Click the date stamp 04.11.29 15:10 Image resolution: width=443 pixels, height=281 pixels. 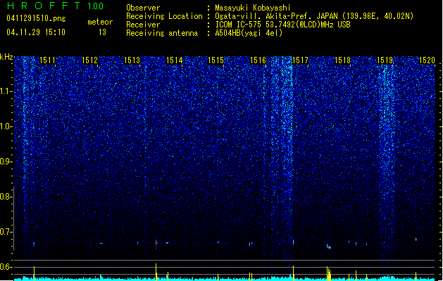coord(36,32)
